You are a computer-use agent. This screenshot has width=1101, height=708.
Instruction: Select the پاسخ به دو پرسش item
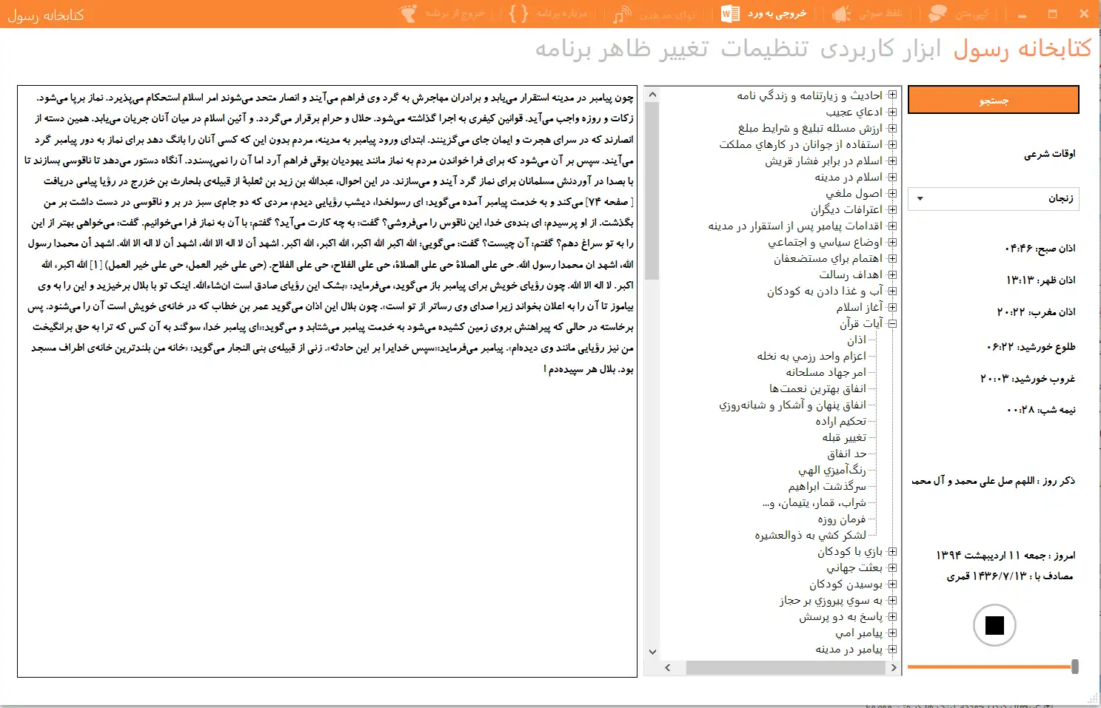[840, 616]
